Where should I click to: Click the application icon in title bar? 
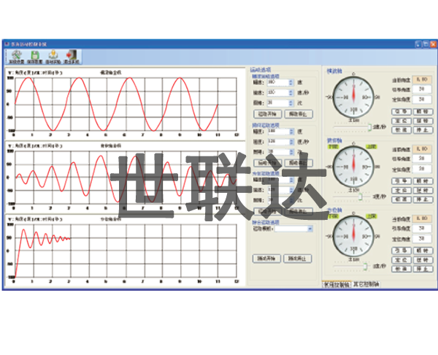[x=7, y=44]
